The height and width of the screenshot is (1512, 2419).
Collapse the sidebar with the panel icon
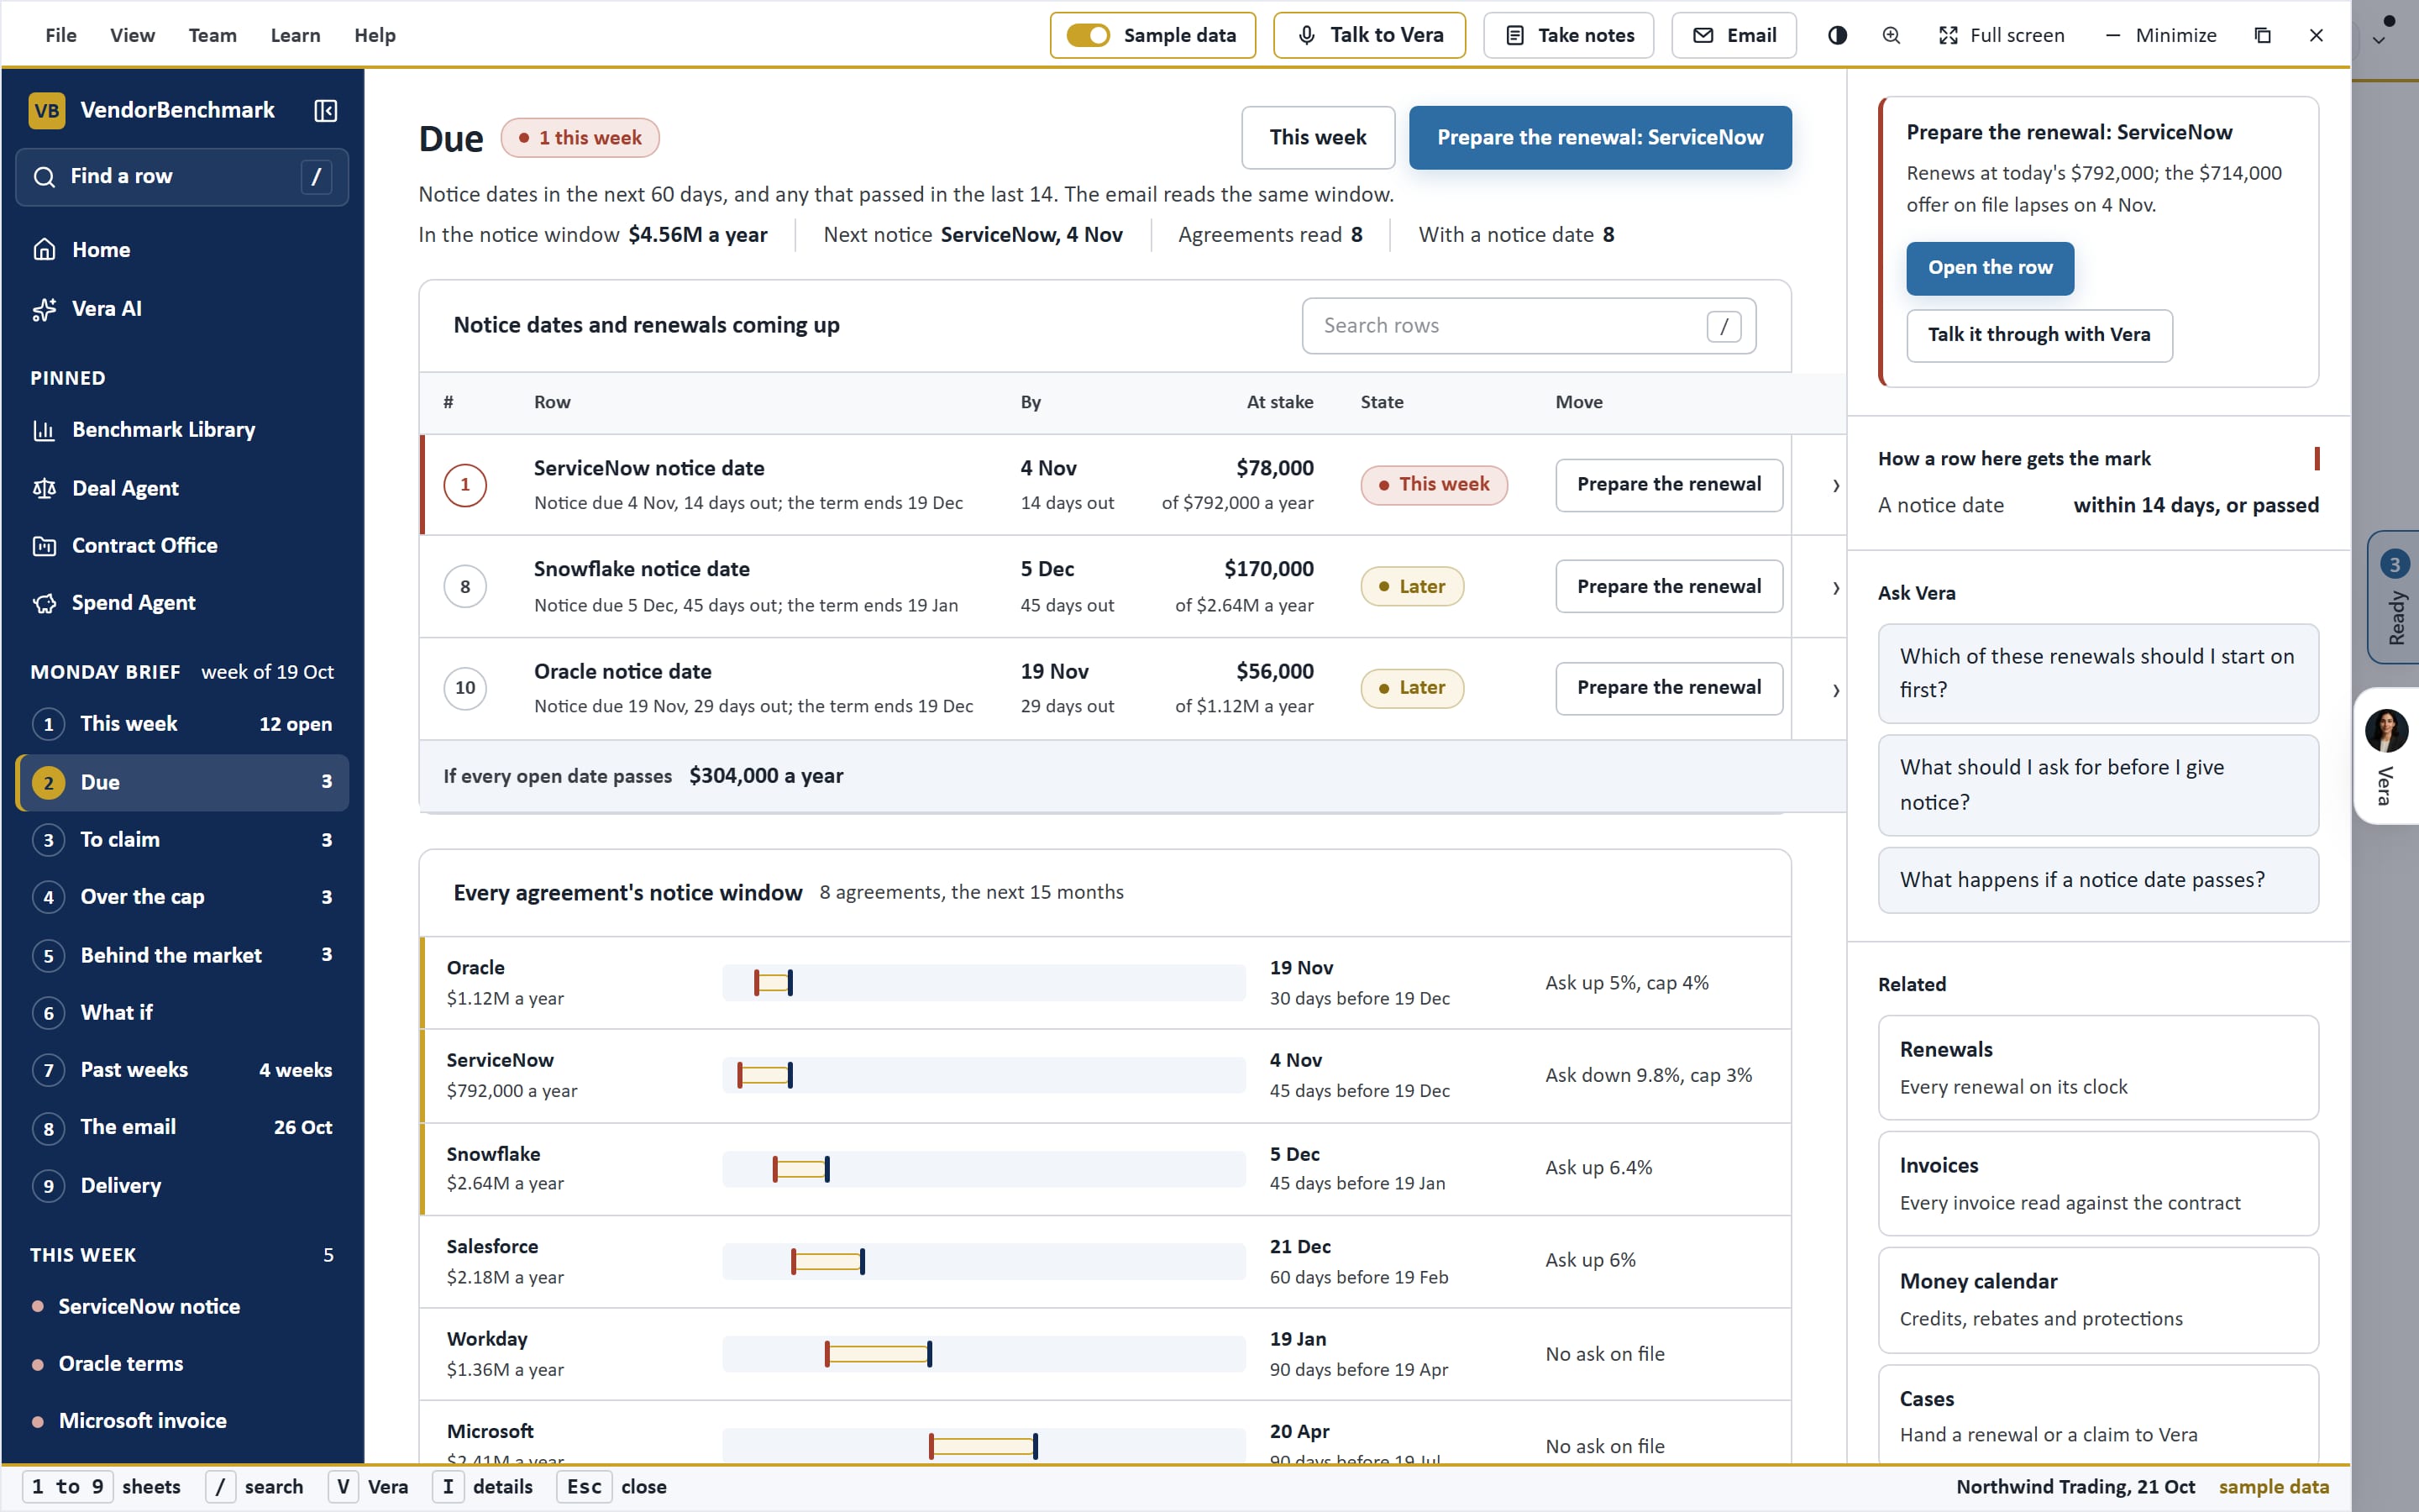pyautogui.click(x=326, y=110)
